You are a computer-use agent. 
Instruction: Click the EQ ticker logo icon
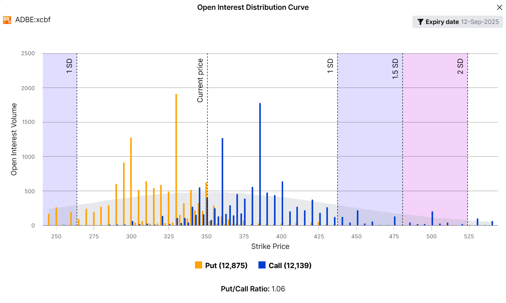point(7,20)
